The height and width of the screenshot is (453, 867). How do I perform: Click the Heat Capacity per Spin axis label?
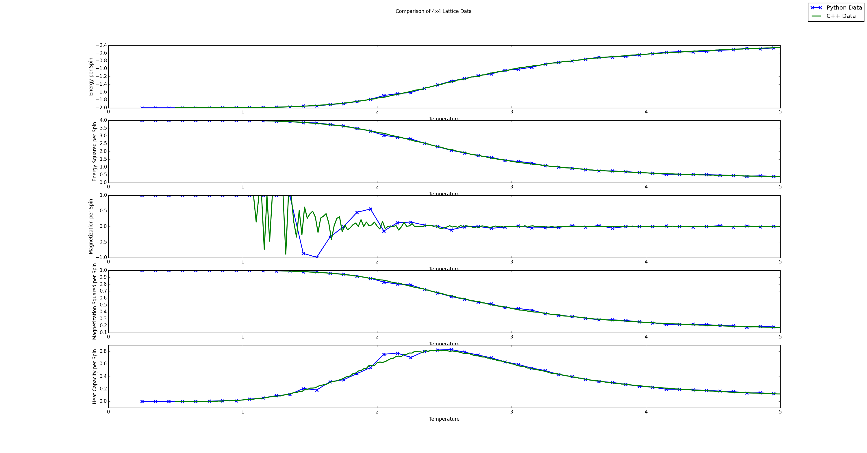coord(95,376)
